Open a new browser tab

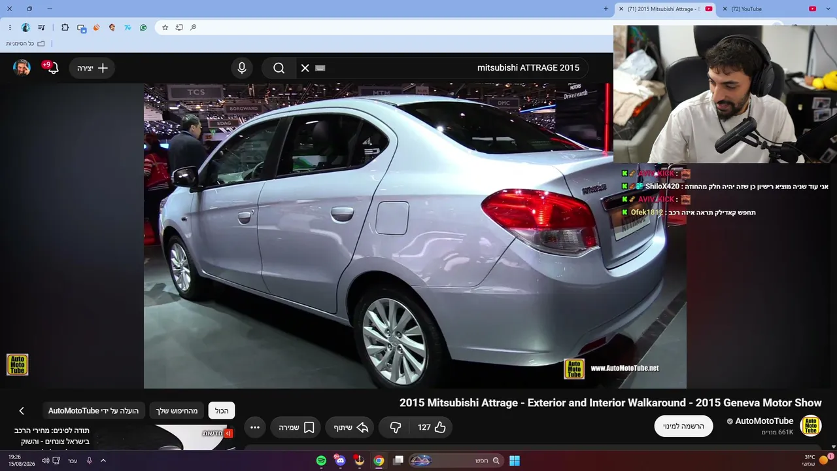pyautogui.click(x=606, y=9)
